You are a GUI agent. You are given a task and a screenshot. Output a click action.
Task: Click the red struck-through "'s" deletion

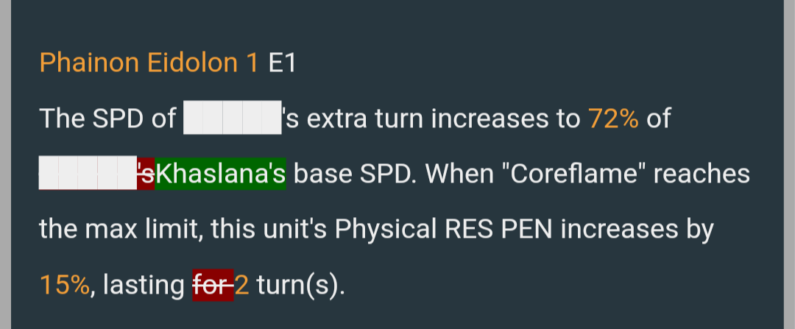[x=146, y=174]
